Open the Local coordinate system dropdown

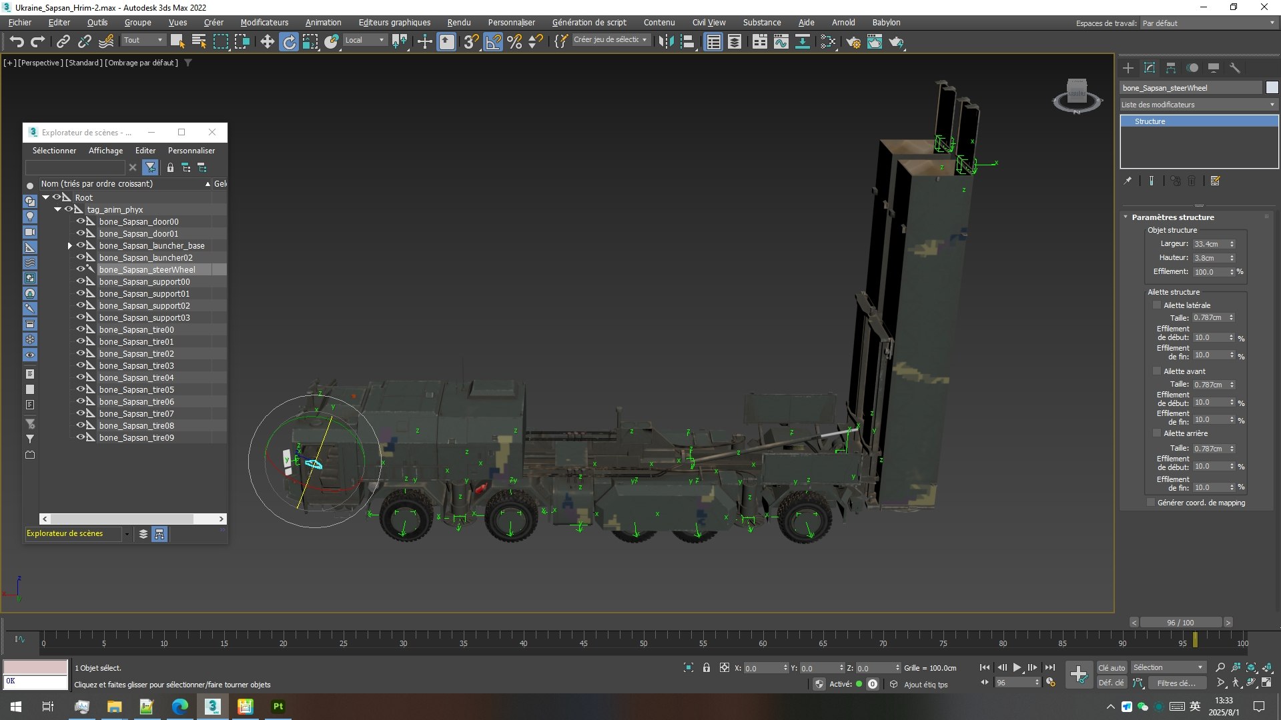pyautogui.click(x=365, y=40)
